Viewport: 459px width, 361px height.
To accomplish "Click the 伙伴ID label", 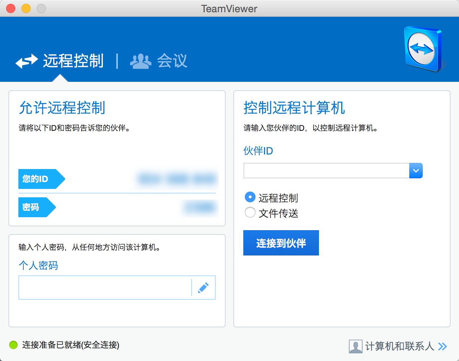I will (258, 151).
